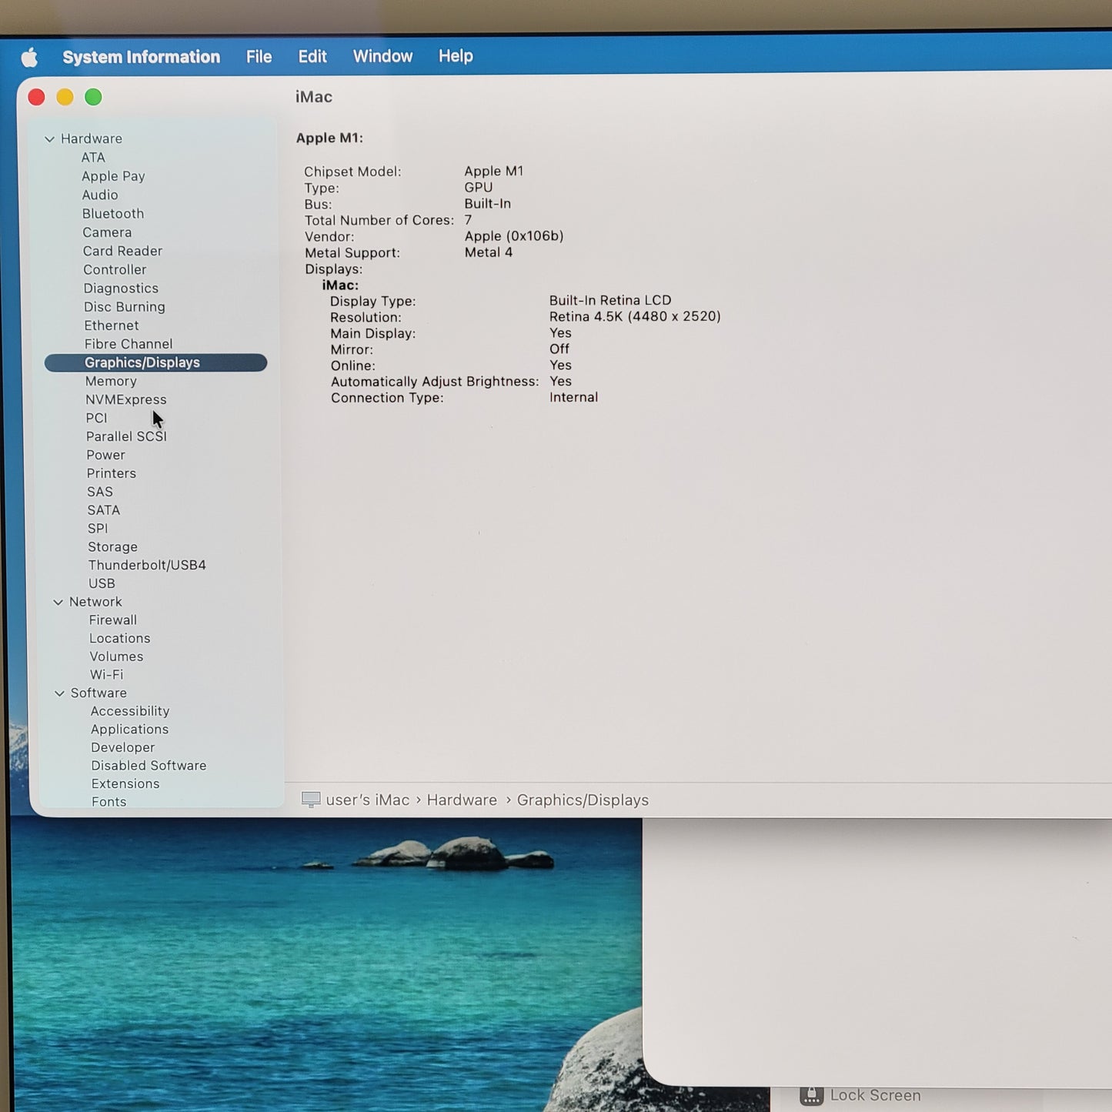Click the Network category label
The height and width of the screenshot is (1112, 1112).
click(x=95, y=602)
